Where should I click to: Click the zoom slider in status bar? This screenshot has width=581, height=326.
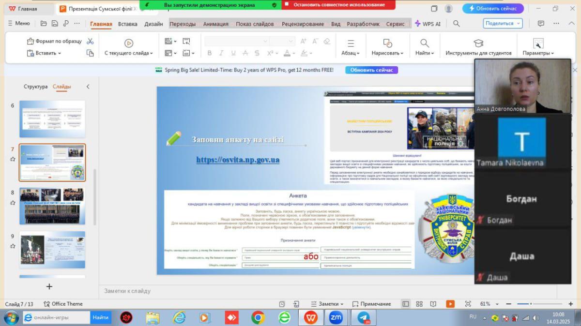point(531,304)
